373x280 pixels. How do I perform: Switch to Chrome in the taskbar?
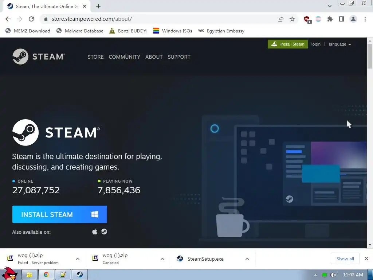pyautogui.click(x=46, y=275)
